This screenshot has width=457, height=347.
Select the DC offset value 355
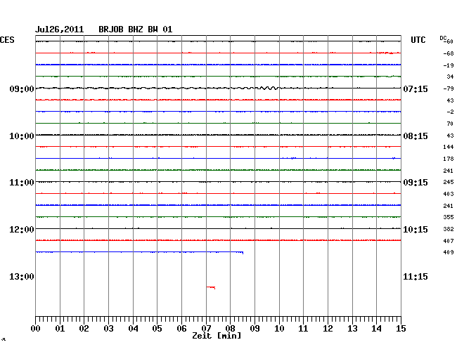coord(449,217)
